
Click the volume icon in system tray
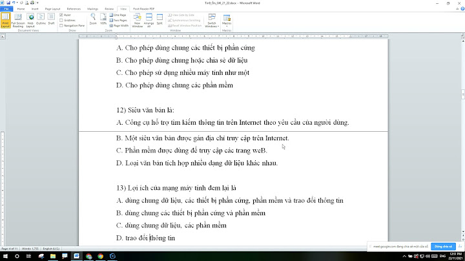[428, 256]
